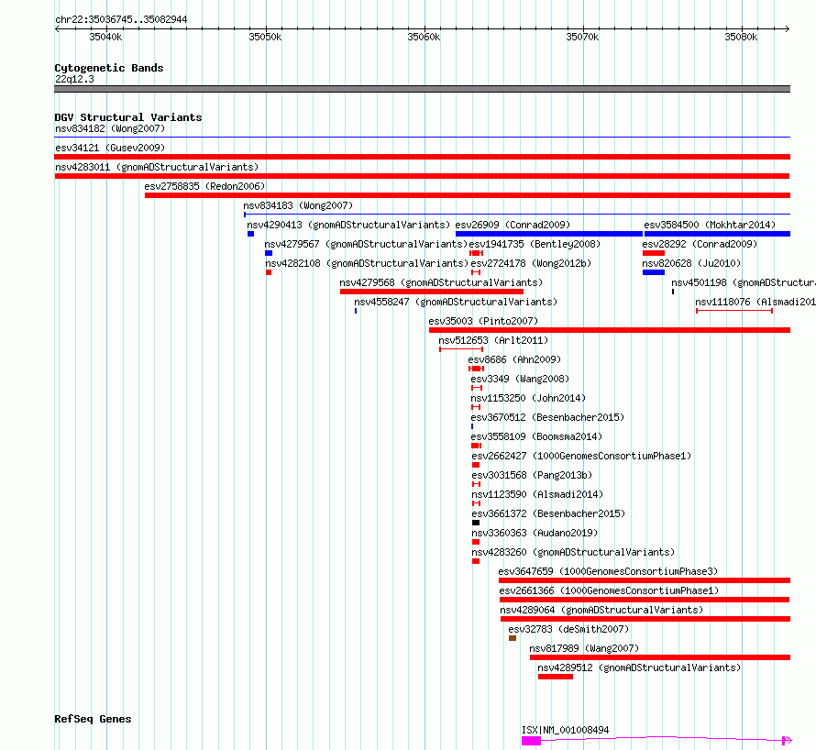Image resolution: width=816 pixels, height=750 pixels.
Task: Click the esv2758835 (Redon2006) label
Action: pyautogui.click(x=204, y=186)
